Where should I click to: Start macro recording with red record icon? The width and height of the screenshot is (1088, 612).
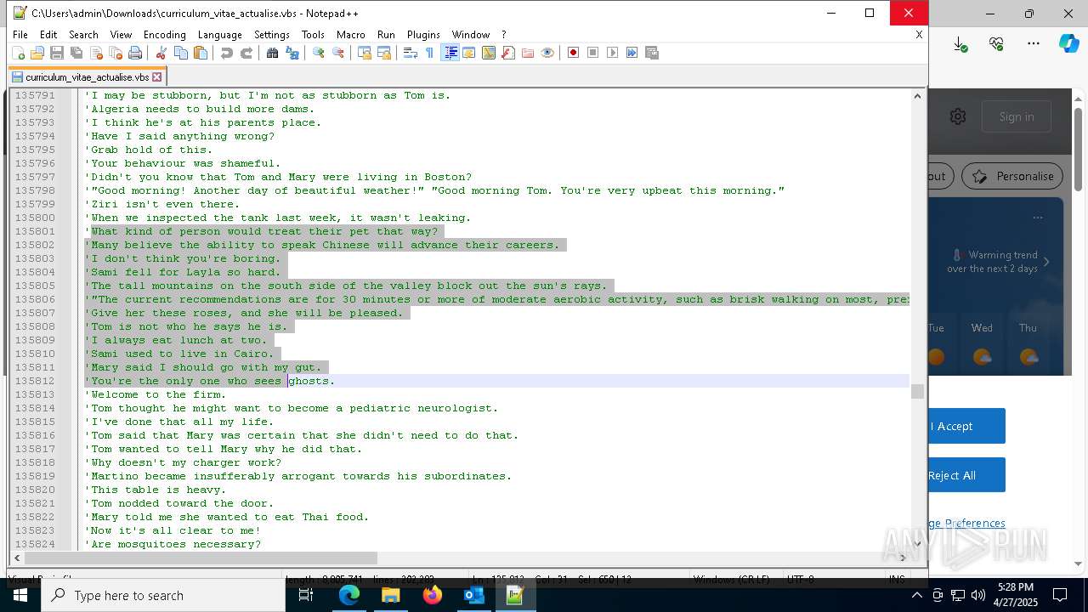[x=574, y=53]
